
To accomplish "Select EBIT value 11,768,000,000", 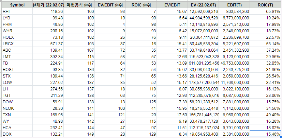I will tap(234, 83).
